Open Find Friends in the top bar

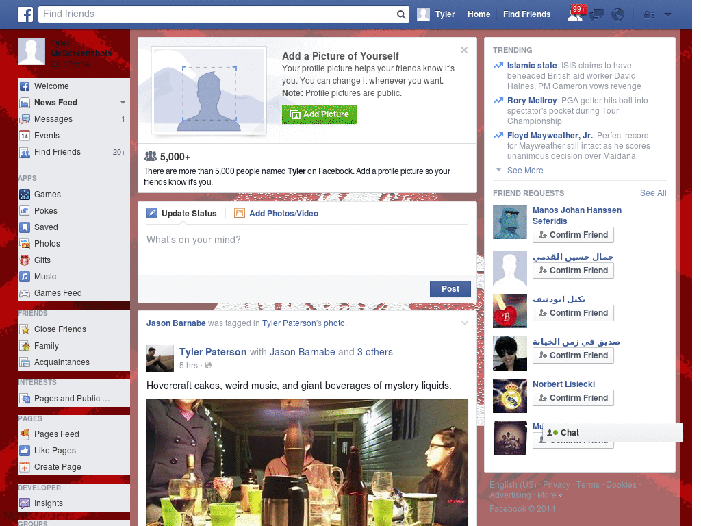[x=526, y=14]
